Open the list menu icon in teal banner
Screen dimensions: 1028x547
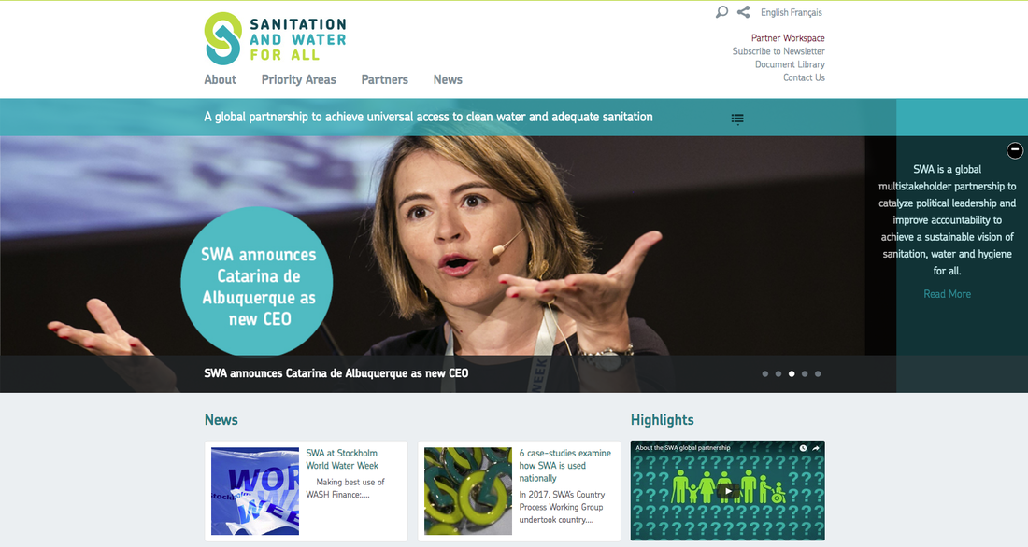point(737,119)
